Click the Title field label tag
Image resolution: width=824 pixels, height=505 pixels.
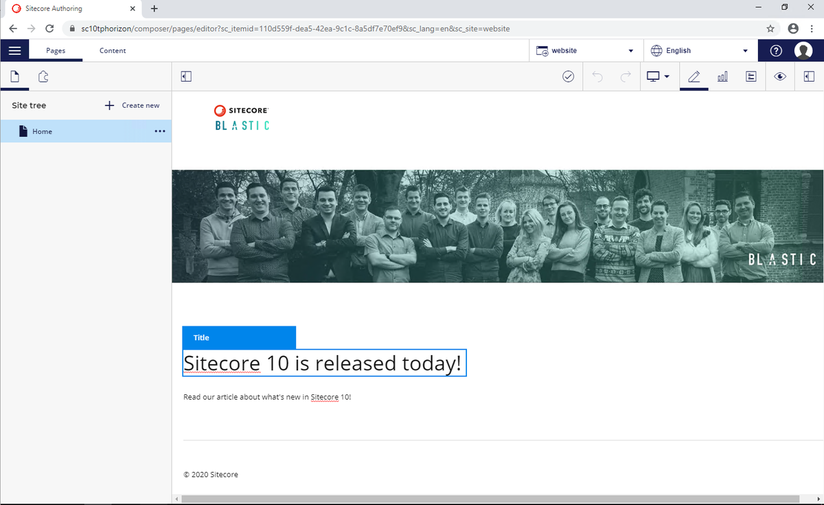tap(239, 337)
